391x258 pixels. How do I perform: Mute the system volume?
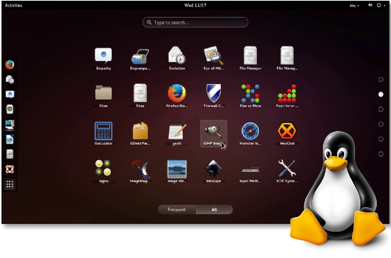pos(370,5)
